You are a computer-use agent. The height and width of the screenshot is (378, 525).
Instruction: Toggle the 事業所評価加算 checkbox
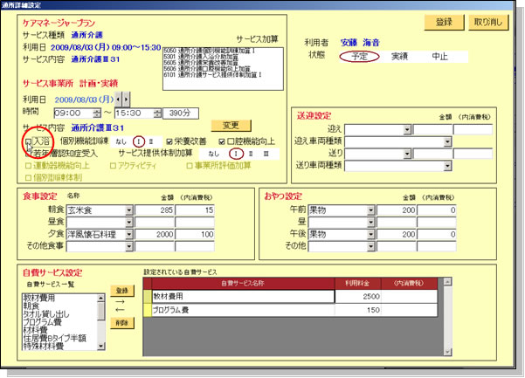tap(190, 166)
